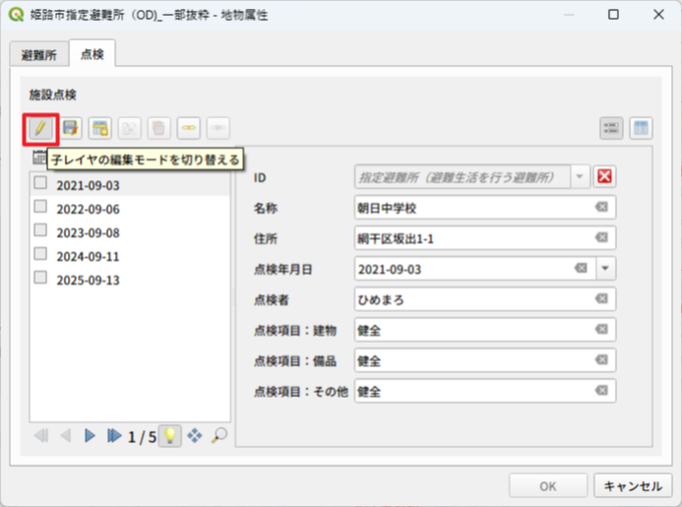Click the pan to feature icon
Viewport: 682px width, 507px height.
click(195, 435)
